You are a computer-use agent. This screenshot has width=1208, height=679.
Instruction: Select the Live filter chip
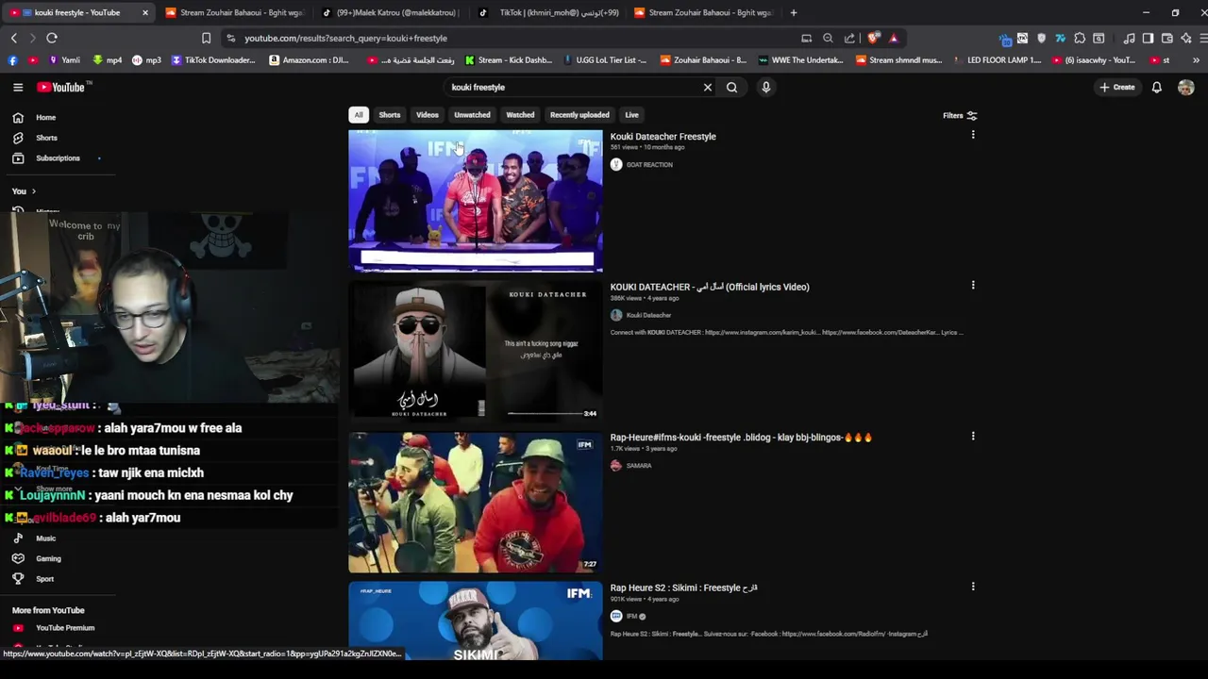coord(632,115)
